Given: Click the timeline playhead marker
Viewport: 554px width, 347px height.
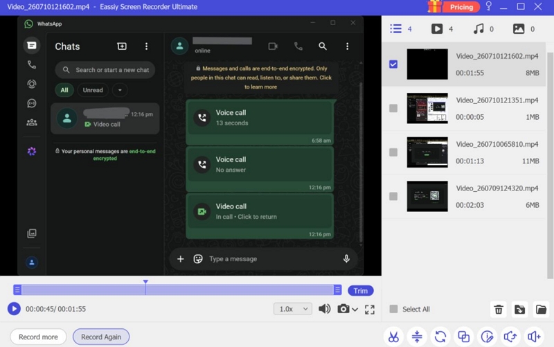Looking at the screenshot, I should 145,282.
